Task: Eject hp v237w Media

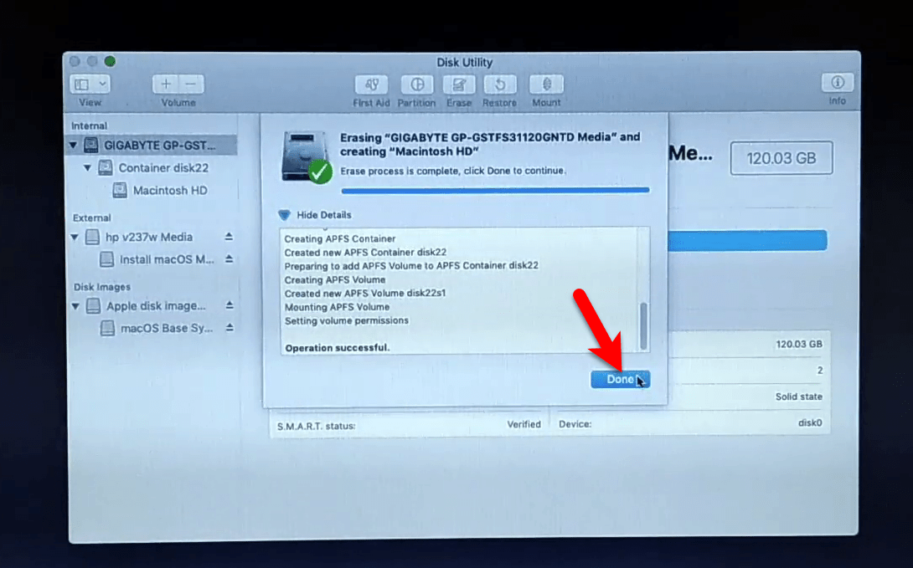Action: click(x=229, y=237)
